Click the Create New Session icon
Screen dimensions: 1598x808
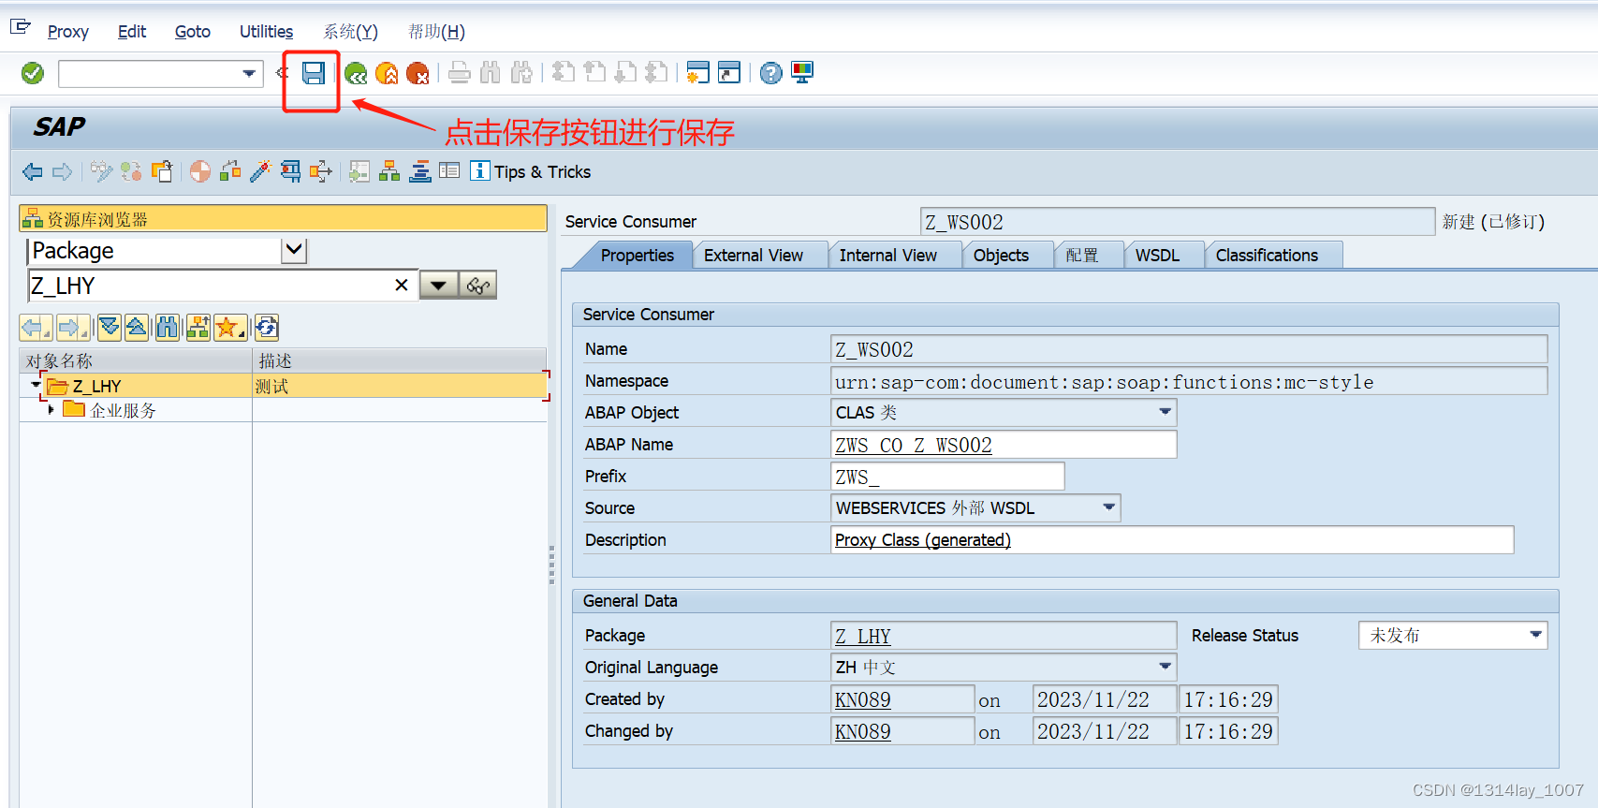pos(697,73)
